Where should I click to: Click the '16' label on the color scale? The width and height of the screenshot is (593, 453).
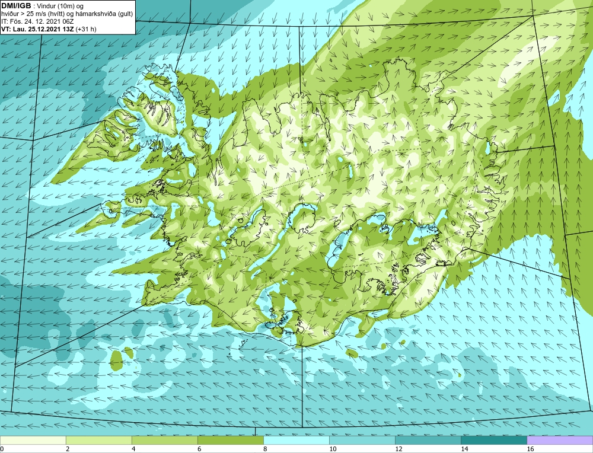pos(530,449)
